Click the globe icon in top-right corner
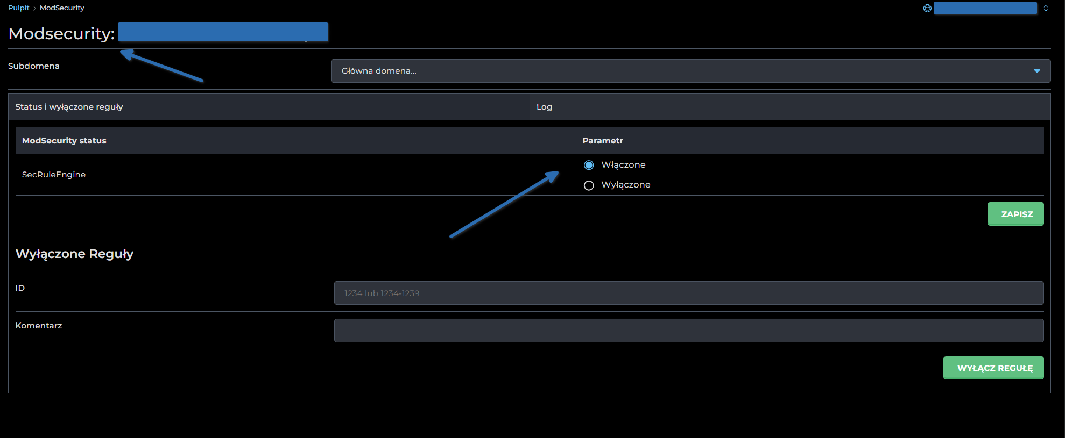The height and width of the screenshot is (438, 1065). coord(927,8)
